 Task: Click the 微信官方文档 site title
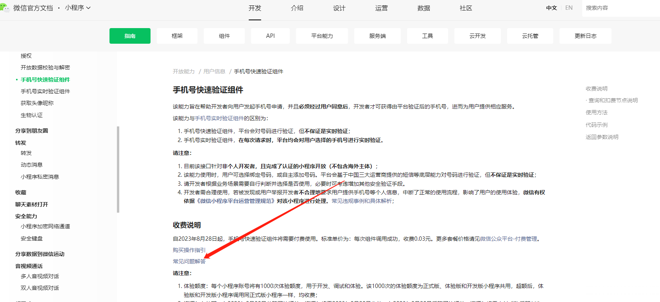coord(33,8)
